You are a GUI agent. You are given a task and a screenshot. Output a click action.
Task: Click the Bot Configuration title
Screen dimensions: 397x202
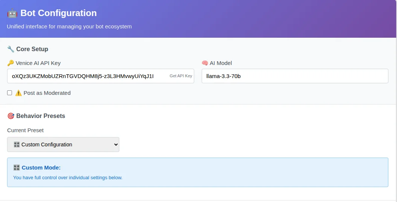pyautogui.click(x=58, y=13)
